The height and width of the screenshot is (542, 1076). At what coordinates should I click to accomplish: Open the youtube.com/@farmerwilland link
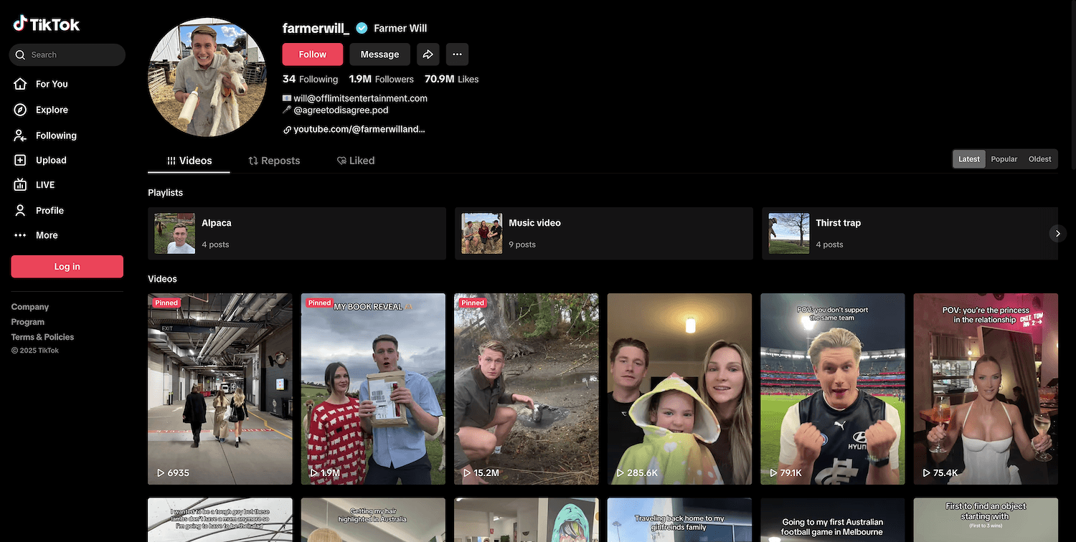[x=359, y=130]
